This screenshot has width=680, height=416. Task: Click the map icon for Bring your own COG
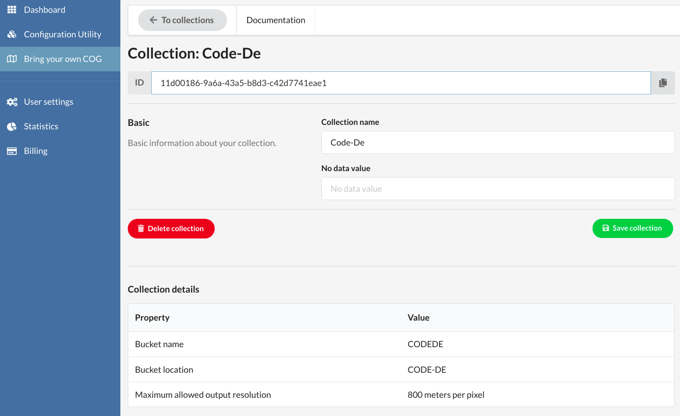[12, 59]
